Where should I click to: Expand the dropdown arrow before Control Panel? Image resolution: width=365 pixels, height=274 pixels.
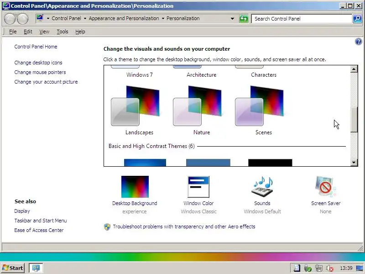[x=48, y=18]
